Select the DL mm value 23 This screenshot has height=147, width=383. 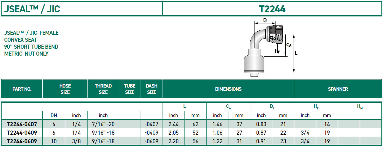point(283,141)
